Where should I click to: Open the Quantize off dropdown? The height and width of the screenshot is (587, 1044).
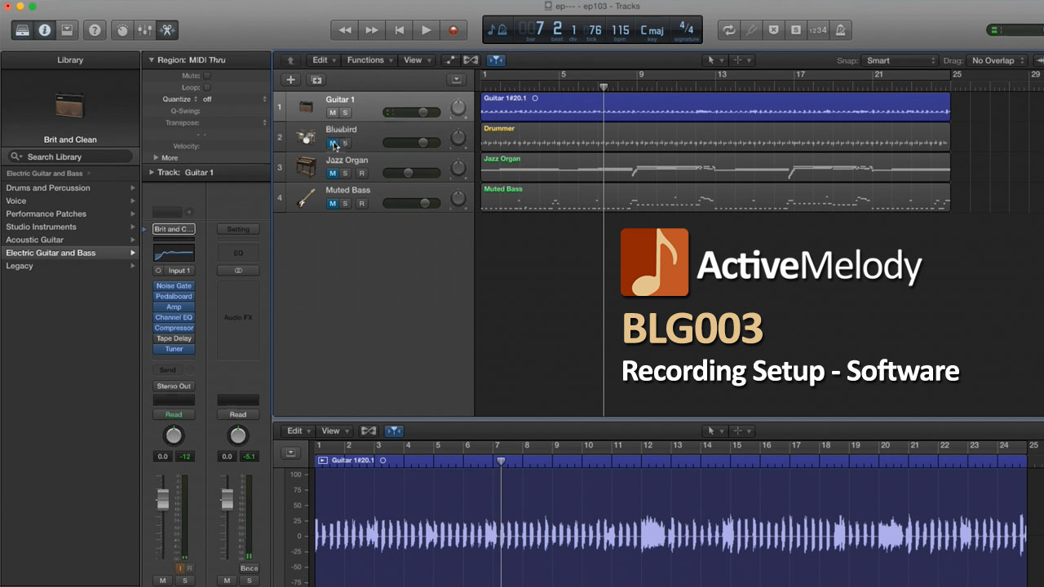click(235, 99)
